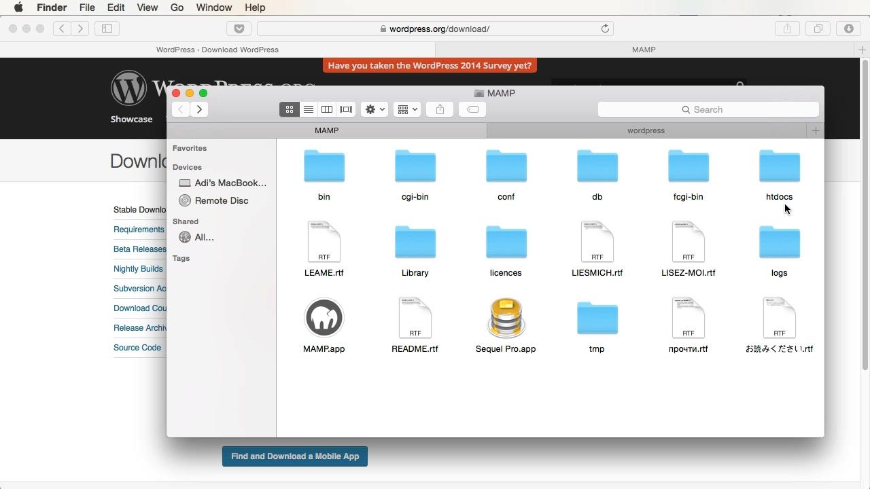
Task: Open the Finder Action gear menu
Action: (x=375, y=109)
